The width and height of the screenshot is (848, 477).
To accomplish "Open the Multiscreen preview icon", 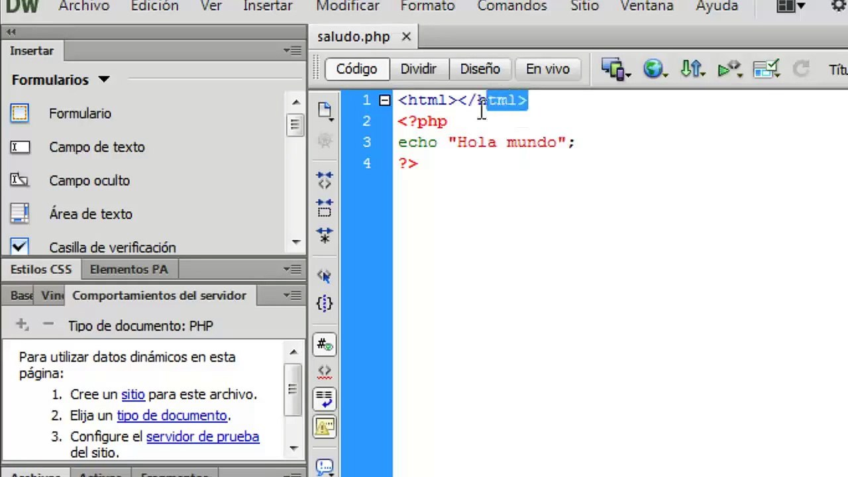I will [615, 69].
